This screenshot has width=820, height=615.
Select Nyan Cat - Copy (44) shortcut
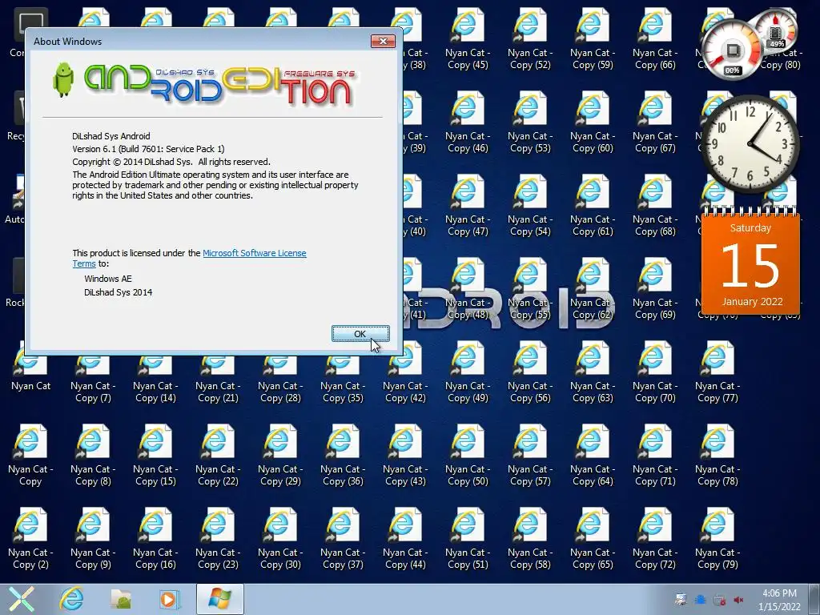coord(405,539)
